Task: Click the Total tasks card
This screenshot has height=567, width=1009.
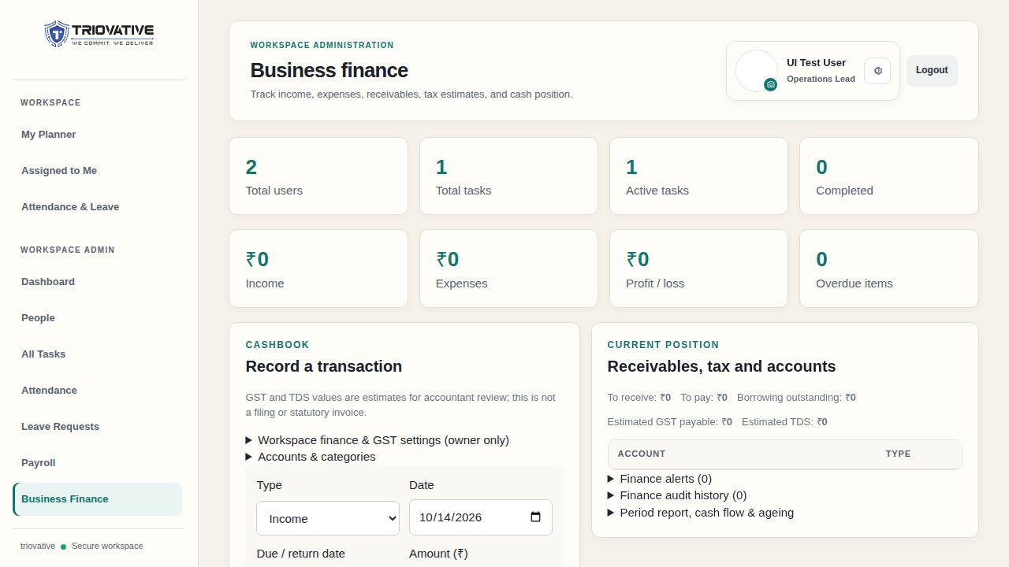Action: (x=508, y=176)
